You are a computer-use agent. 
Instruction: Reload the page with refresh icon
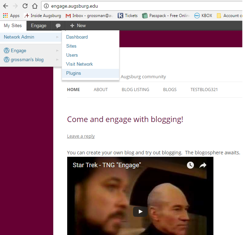click(x=25, y=6)
